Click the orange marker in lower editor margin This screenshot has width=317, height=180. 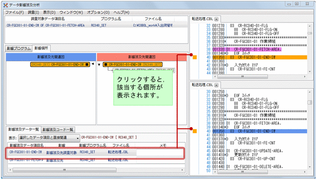(x=195, y=131)
